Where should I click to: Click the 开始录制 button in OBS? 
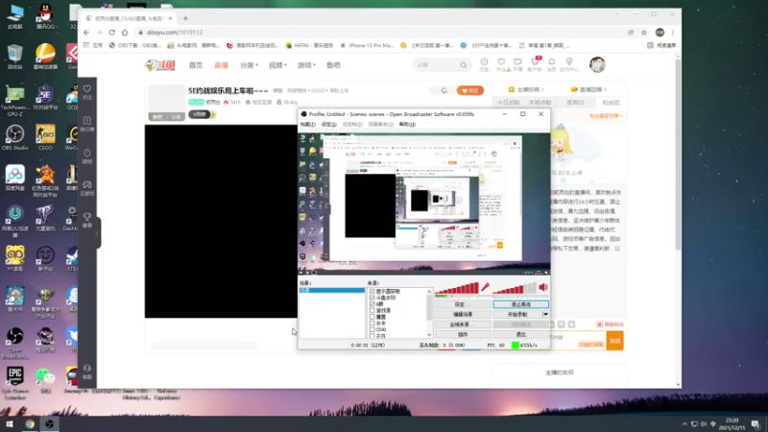tap(517, 315)
